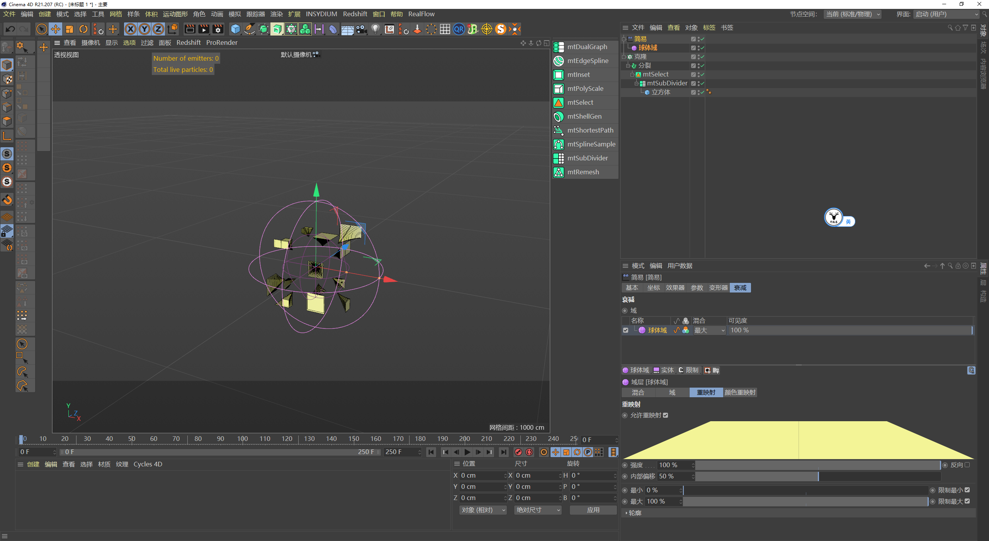Viewport: 989px width, 541px height.
Task: Toggle the X-axis lock icon
Action: 131,29
